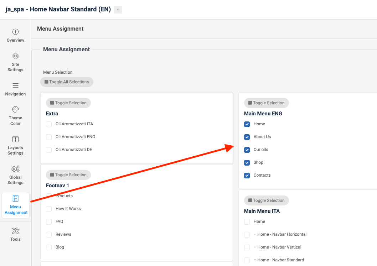Toggle selection for Footnav 1 menu
This screenshot has width=377, height=266.
[x=68, y=175]
